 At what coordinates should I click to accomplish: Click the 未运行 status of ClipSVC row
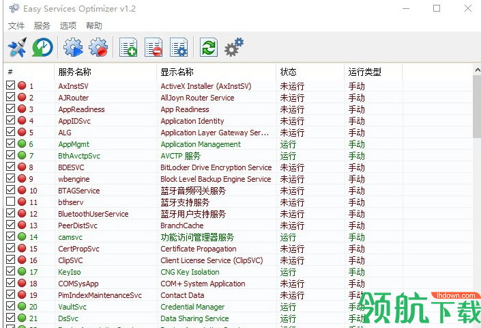pos(292,260)
